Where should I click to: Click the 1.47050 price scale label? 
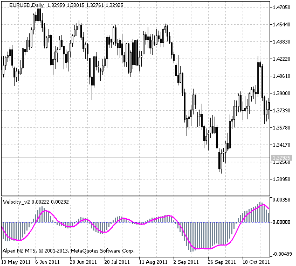click(281, 8)
